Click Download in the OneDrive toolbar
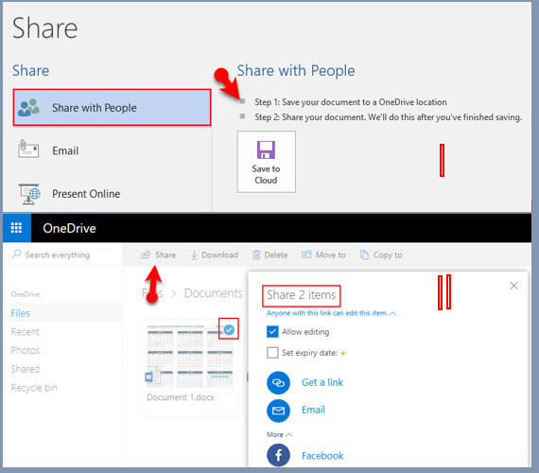The image size is (539, 473). [215, 254]
